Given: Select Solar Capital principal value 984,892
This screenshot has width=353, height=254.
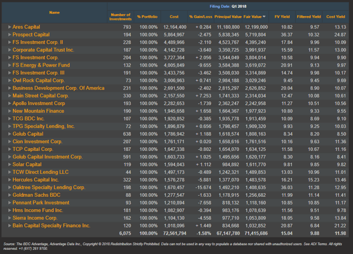Looking at the screenshot, I should 231,164.
